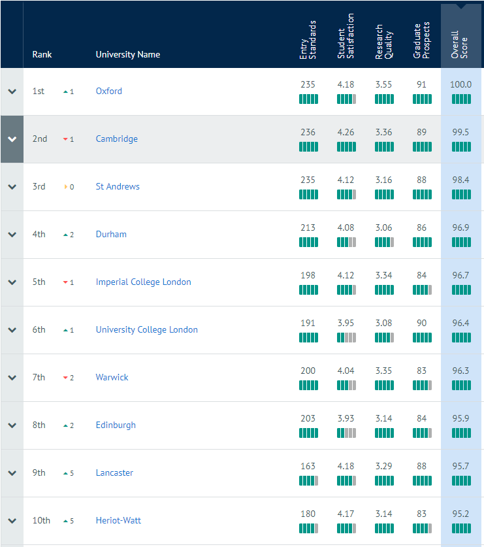The width and height of the screenshot is (484, 547).
Task: Click Lancaster's green up-arrow rank change icon
Action: [x=65, y=473]
